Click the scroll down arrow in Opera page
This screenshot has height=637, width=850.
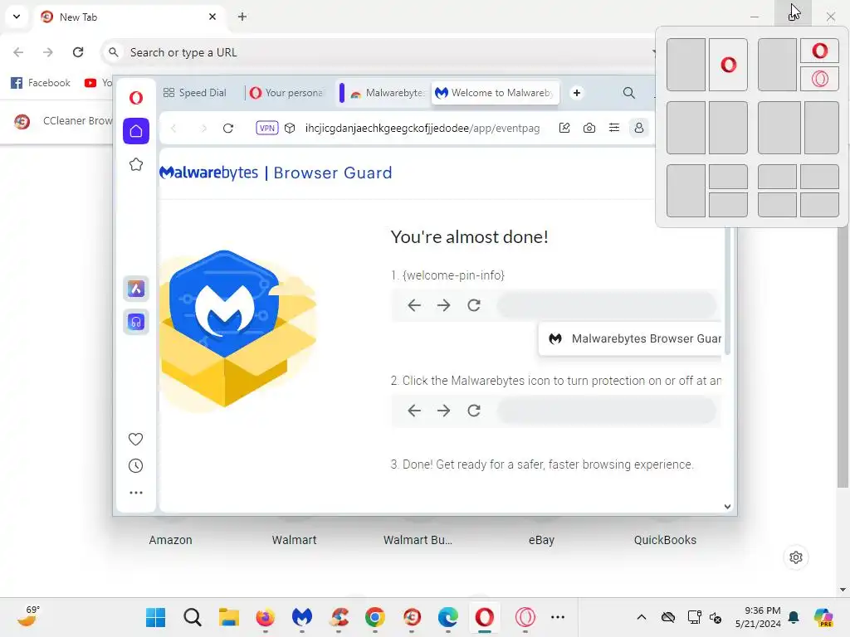[x=727, y=507]
